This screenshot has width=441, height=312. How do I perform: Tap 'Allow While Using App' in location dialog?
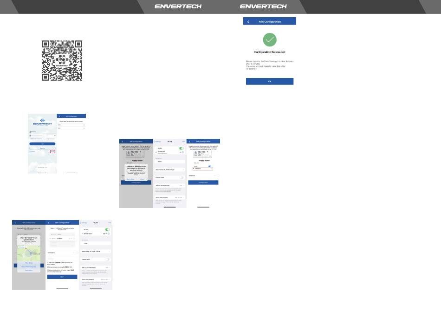[29, 266]
